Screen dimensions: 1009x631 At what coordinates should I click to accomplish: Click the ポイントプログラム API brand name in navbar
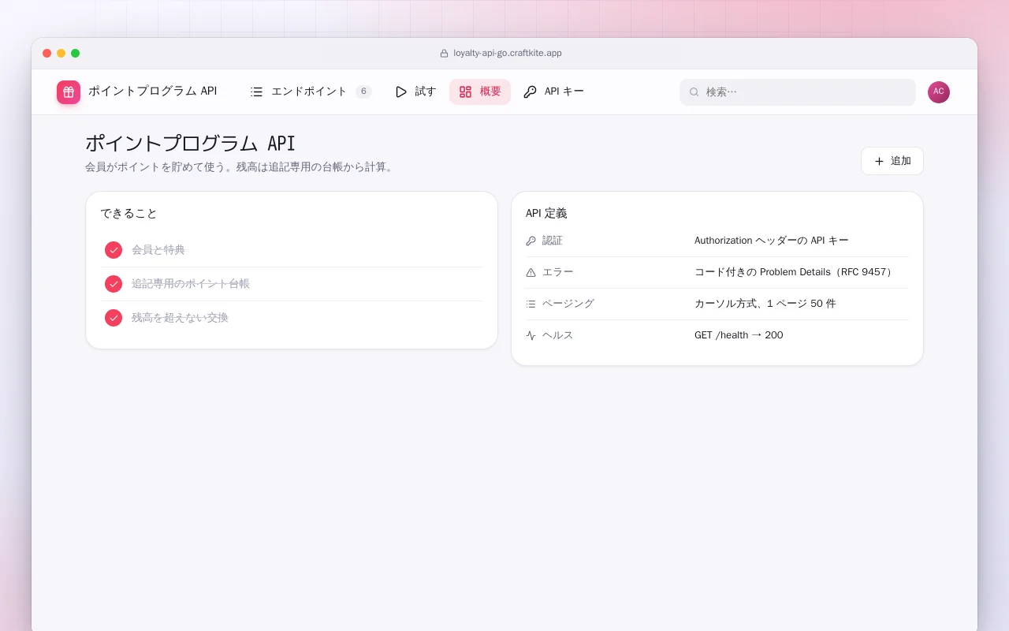pyautogui.click(x=152, y=91)
